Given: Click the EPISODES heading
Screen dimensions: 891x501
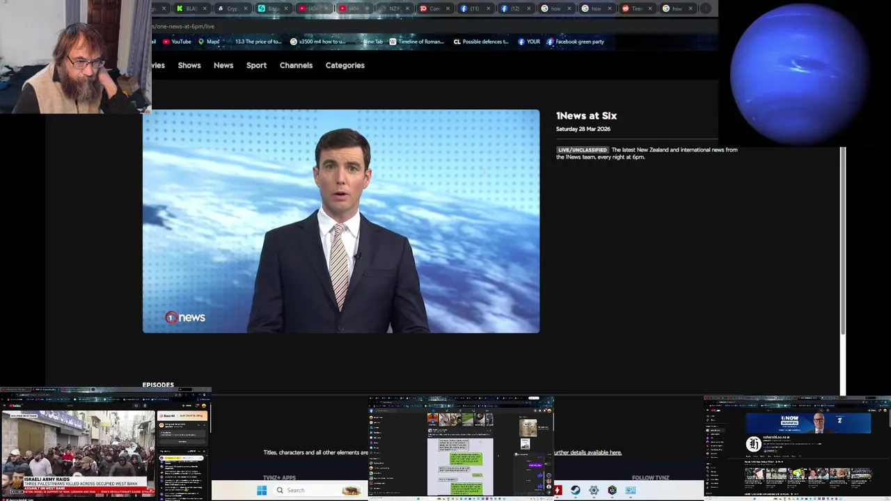Looking at the screenshot, I should click(x=158, y=385).
